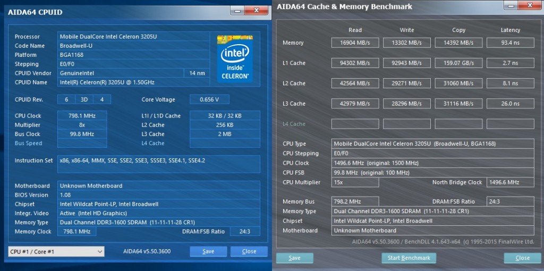544x271 pixels.
Task: Click the Memory Latency result 93.4 ns
Action: pyautogui.click(x=511, y=43)
